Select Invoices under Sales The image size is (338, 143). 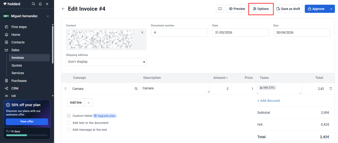[x=29, y=58]
